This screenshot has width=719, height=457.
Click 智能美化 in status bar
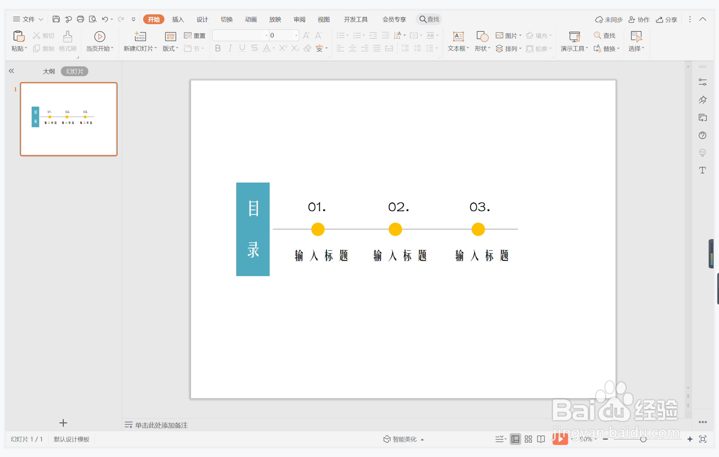(x=404, y=439)
